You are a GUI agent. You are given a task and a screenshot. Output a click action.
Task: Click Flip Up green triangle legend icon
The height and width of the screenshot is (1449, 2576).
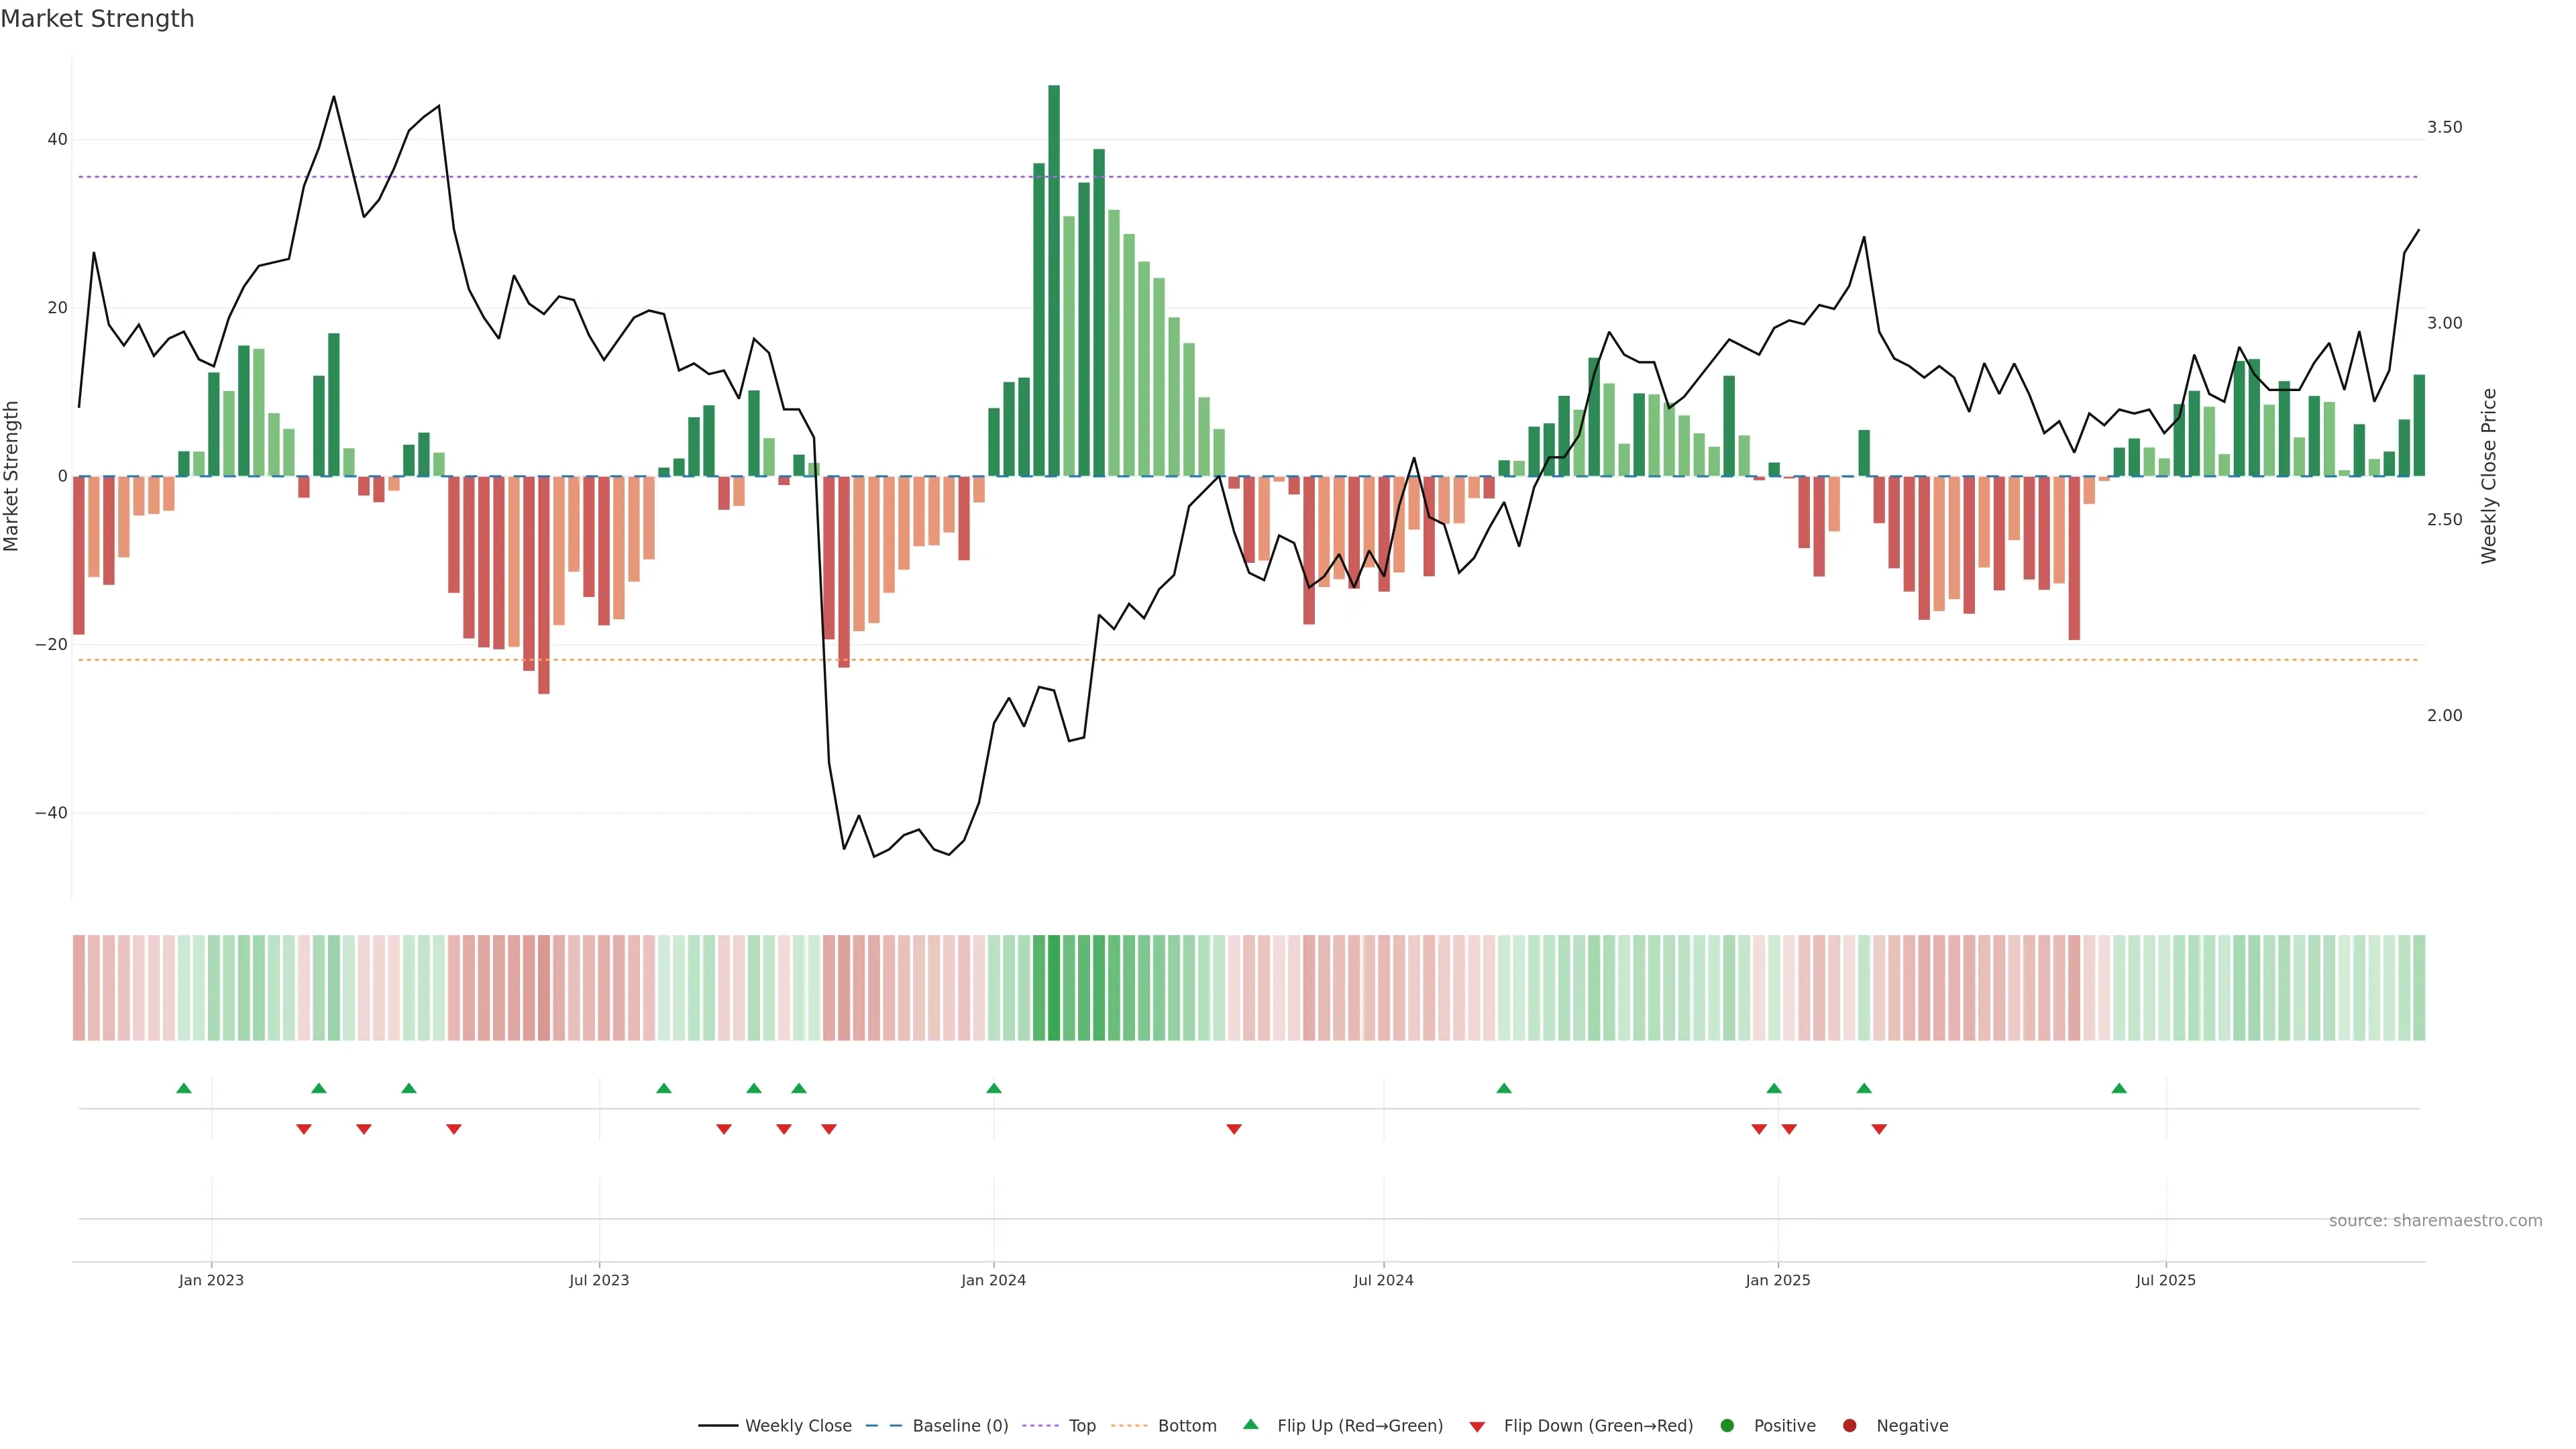pyautogui.click(x=1250, y=1424)
